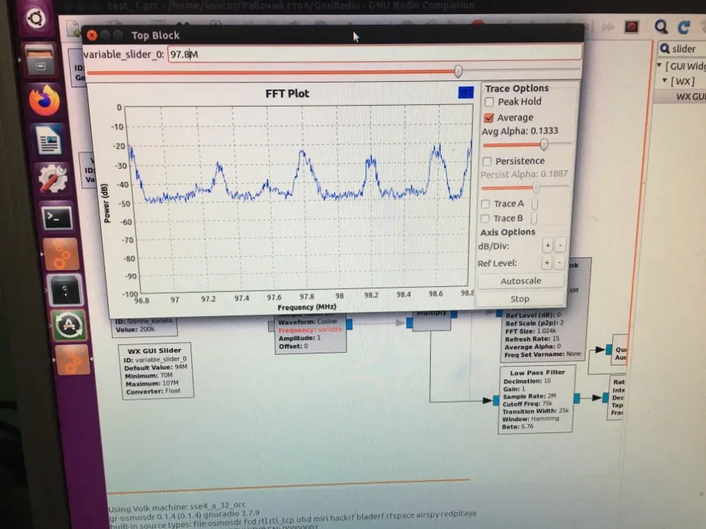Click the 'Axis Options' heading text
Screen dimensions: 706x529
pos(508,232)
